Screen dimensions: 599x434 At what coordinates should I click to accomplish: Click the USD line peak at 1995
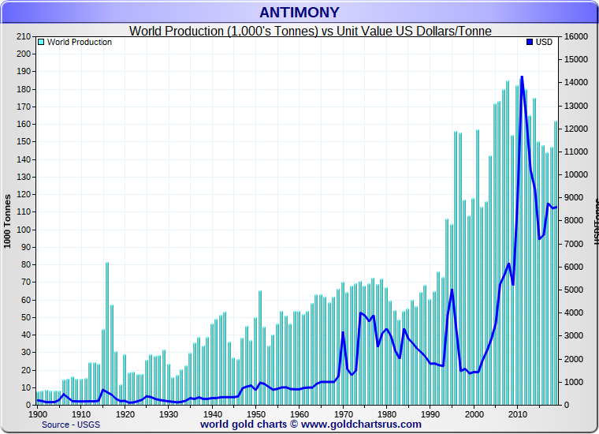point(452,290)
